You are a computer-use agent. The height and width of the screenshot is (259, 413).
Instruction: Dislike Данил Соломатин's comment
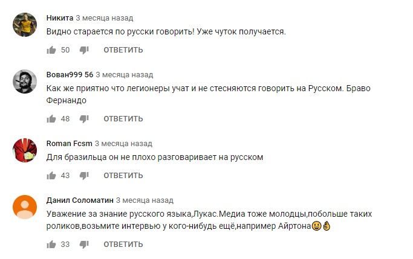(85, 245)
